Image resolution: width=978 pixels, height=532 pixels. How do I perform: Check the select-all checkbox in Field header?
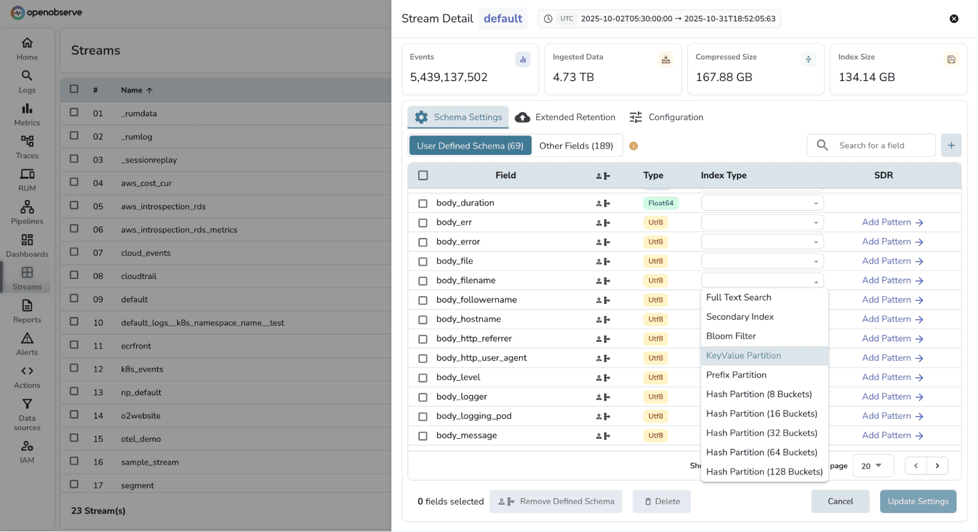(x=423, y=175)
